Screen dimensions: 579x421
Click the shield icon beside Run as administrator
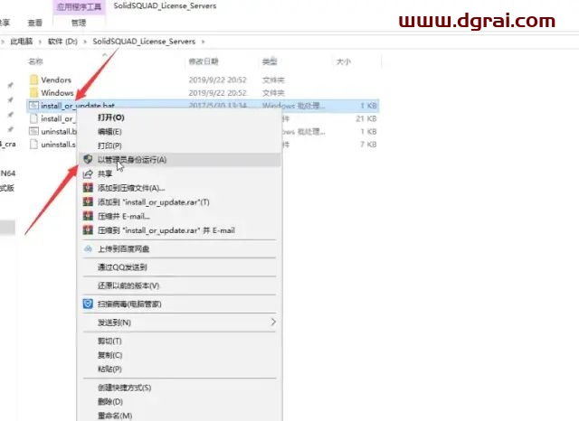(x=88, y=159)
